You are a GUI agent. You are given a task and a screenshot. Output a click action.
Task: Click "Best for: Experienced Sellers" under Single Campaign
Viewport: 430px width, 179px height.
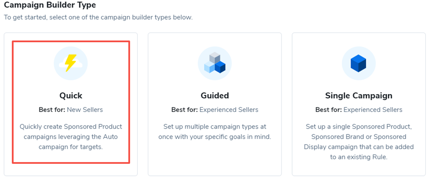point(359,110)
